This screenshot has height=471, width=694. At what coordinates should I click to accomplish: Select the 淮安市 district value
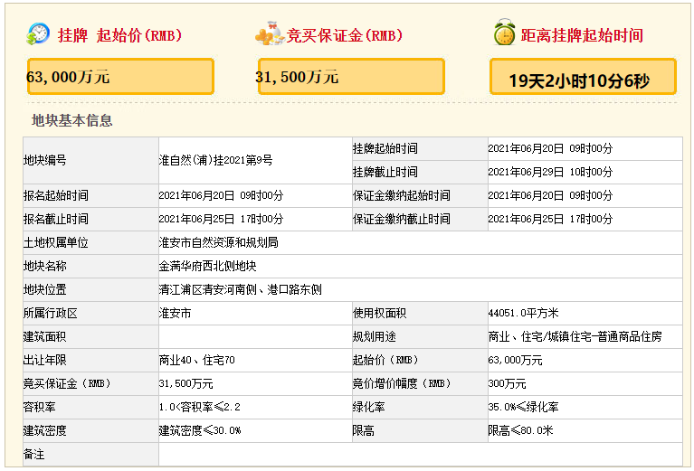(x=175, y=313)
